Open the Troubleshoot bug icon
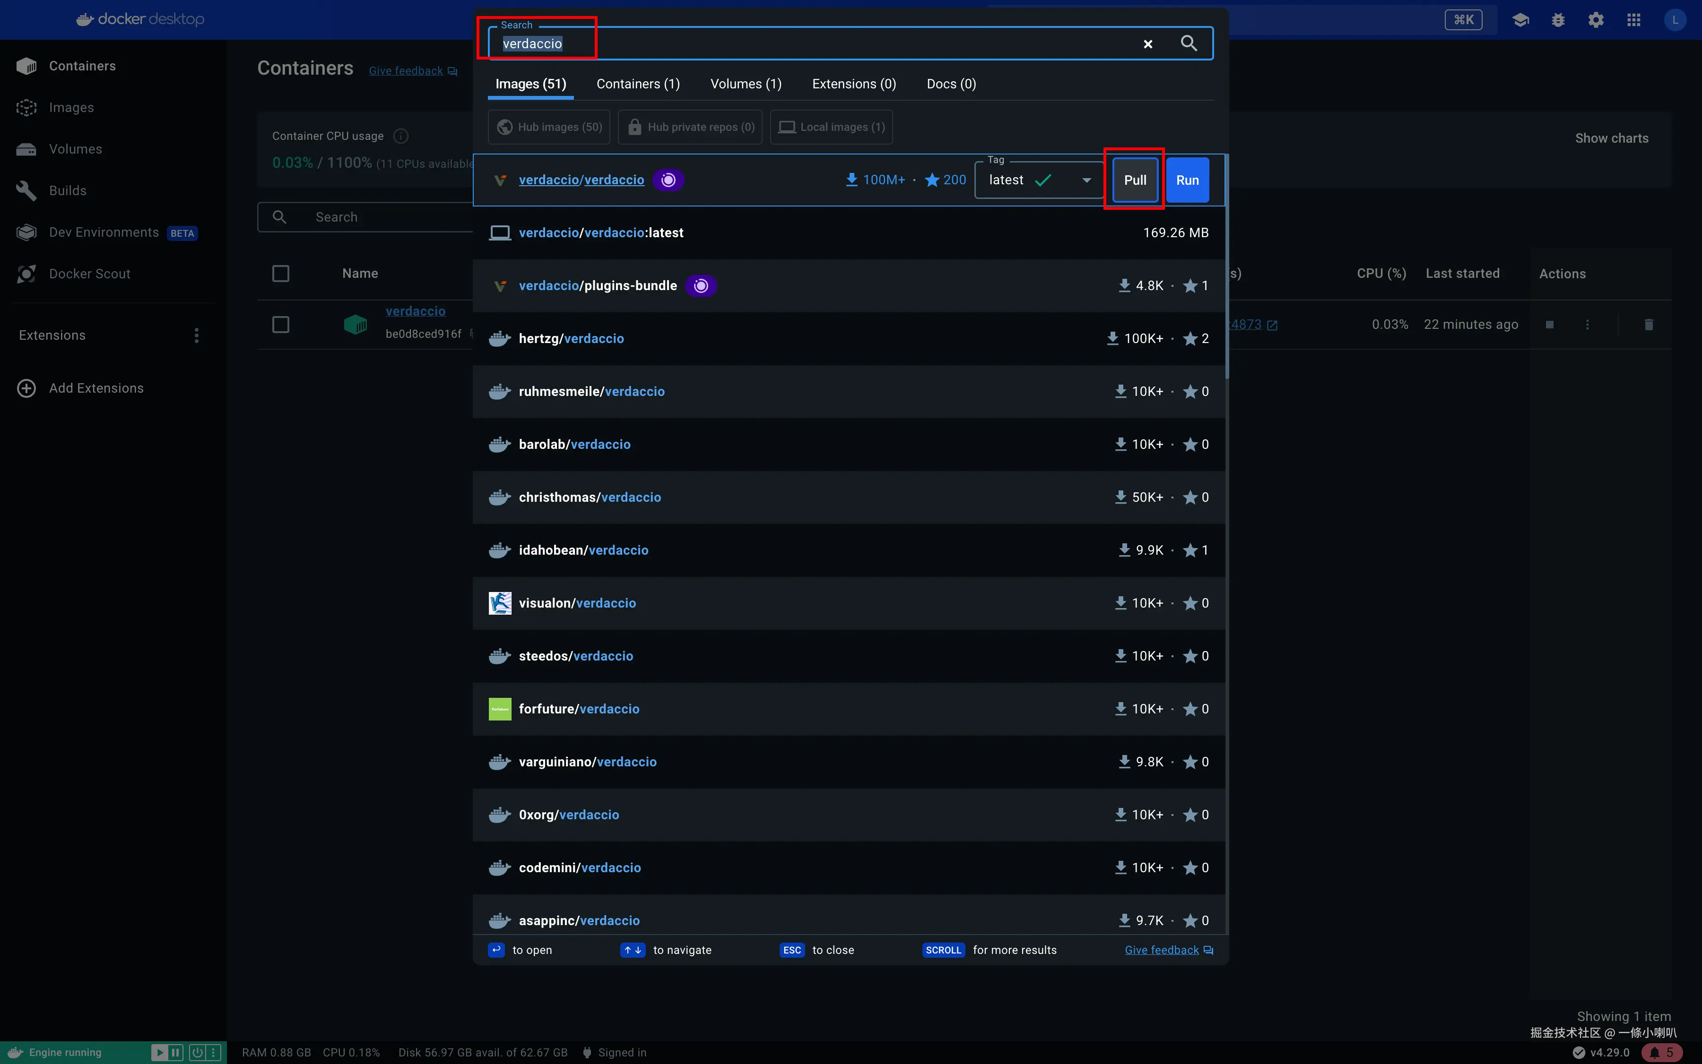Image resolution: width=1702 pixels, height=1064 pixels. 1558,20
